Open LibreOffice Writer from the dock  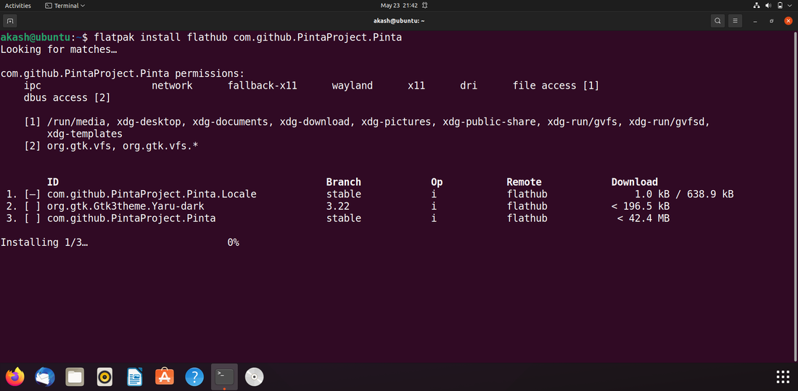(134, 376)
